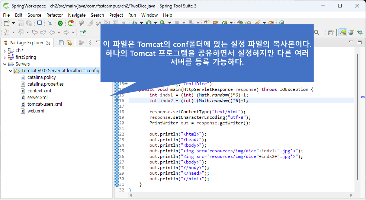Click the Next Edit Location icon
The width and height of the screenshot is (366, 200).
43,32
